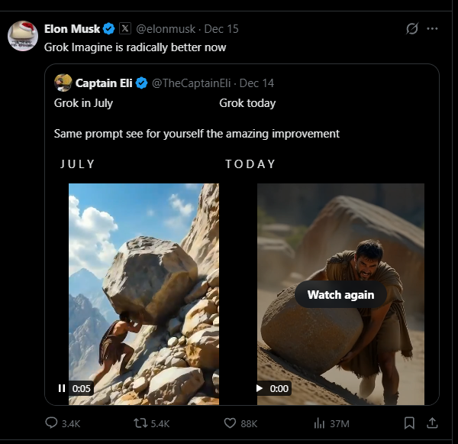The image size is (458, 444).
Task: Click Elon Musk's profile avatar
Action: (x=23, y=35)
